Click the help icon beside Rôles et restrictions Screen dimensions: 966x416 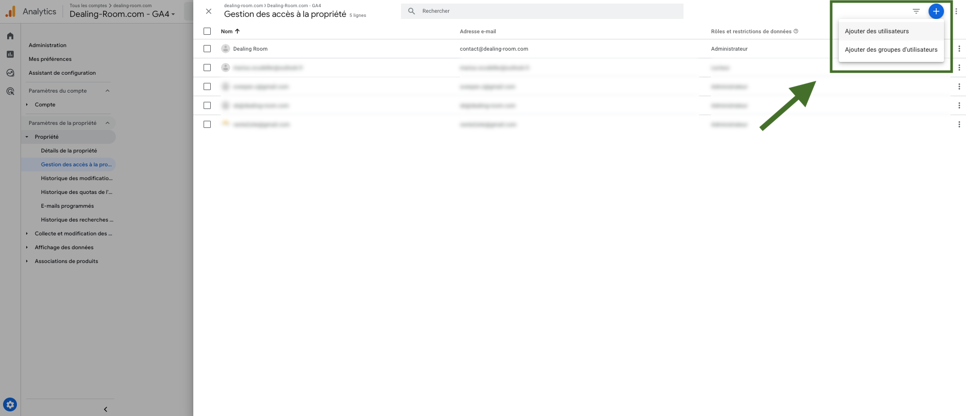click(x=796, y=31)
